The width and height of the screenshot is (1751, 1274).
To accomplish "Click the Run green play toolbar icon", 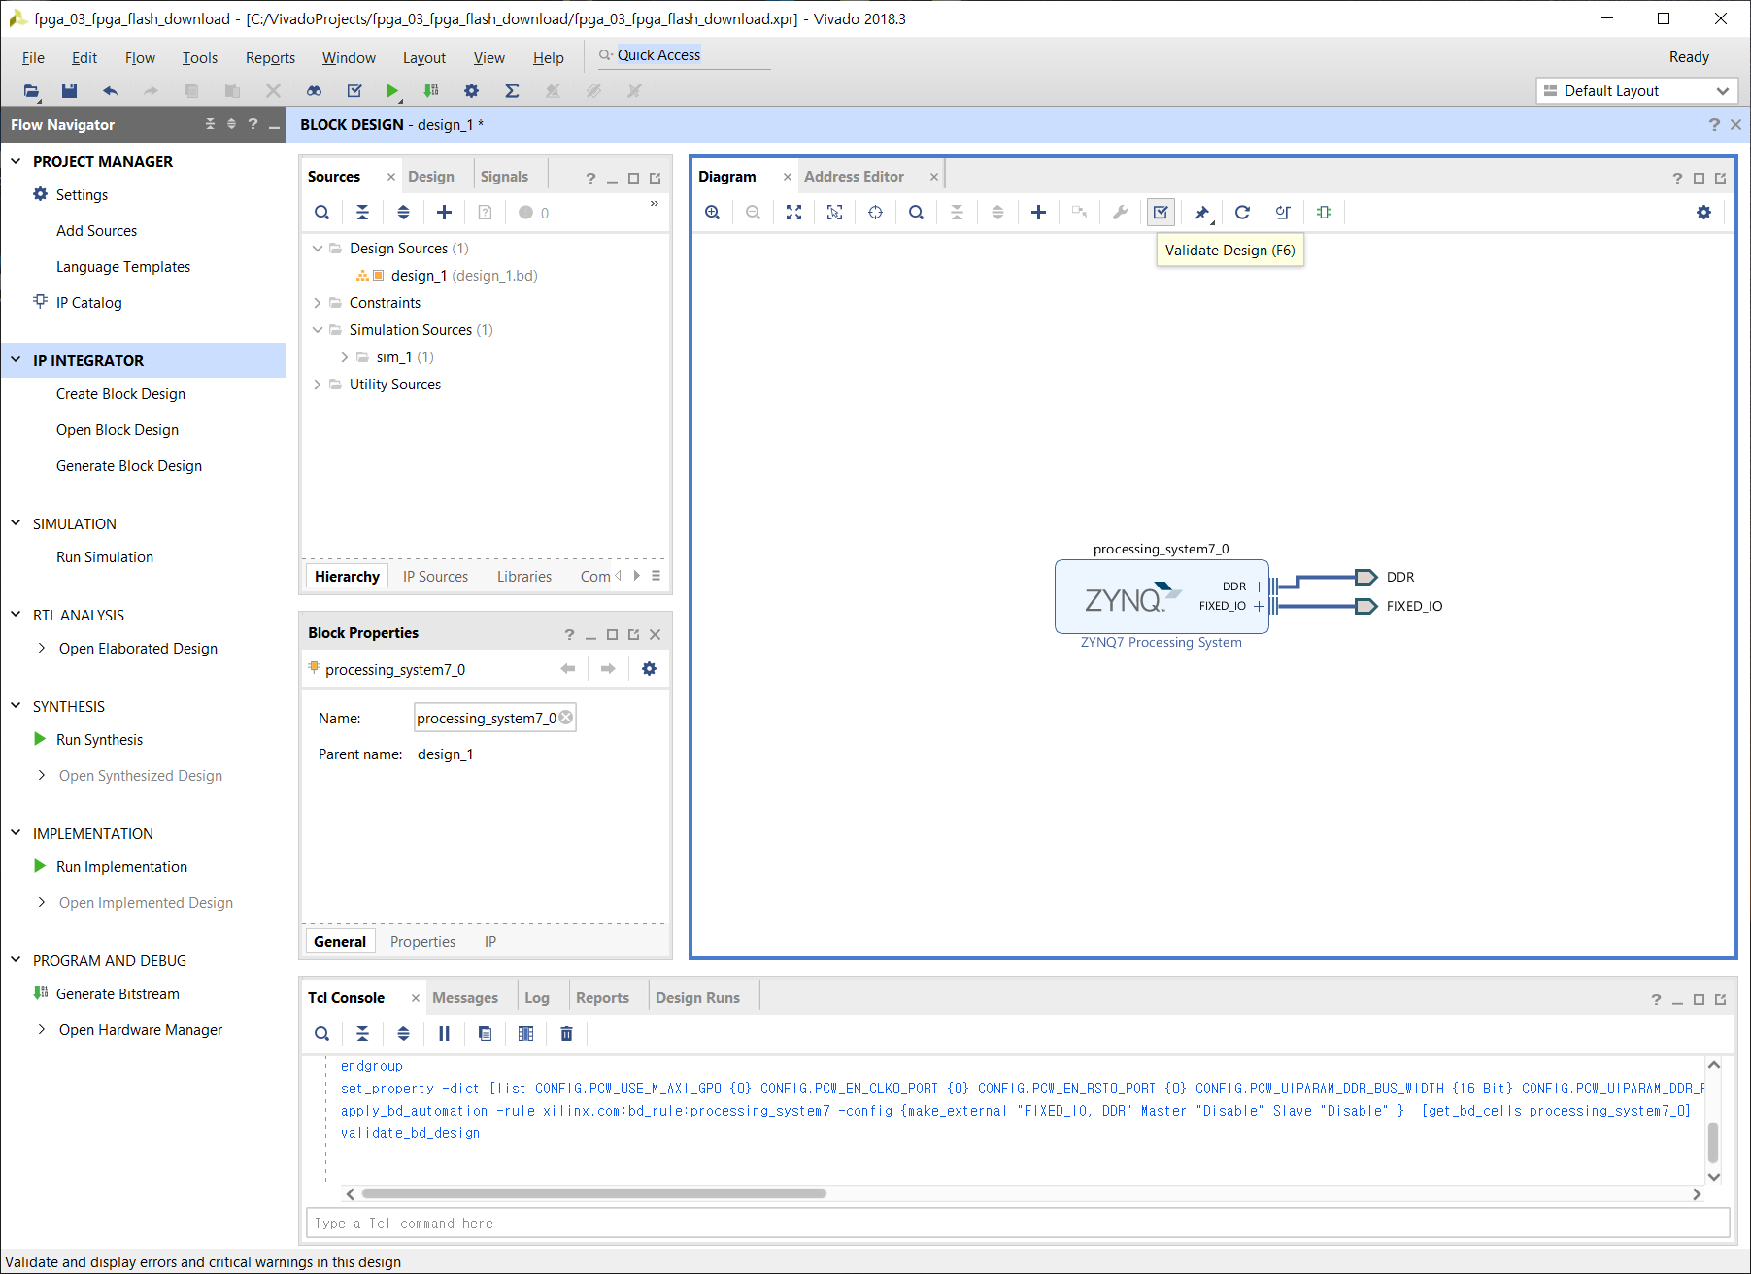I will (x=391, y=91).
